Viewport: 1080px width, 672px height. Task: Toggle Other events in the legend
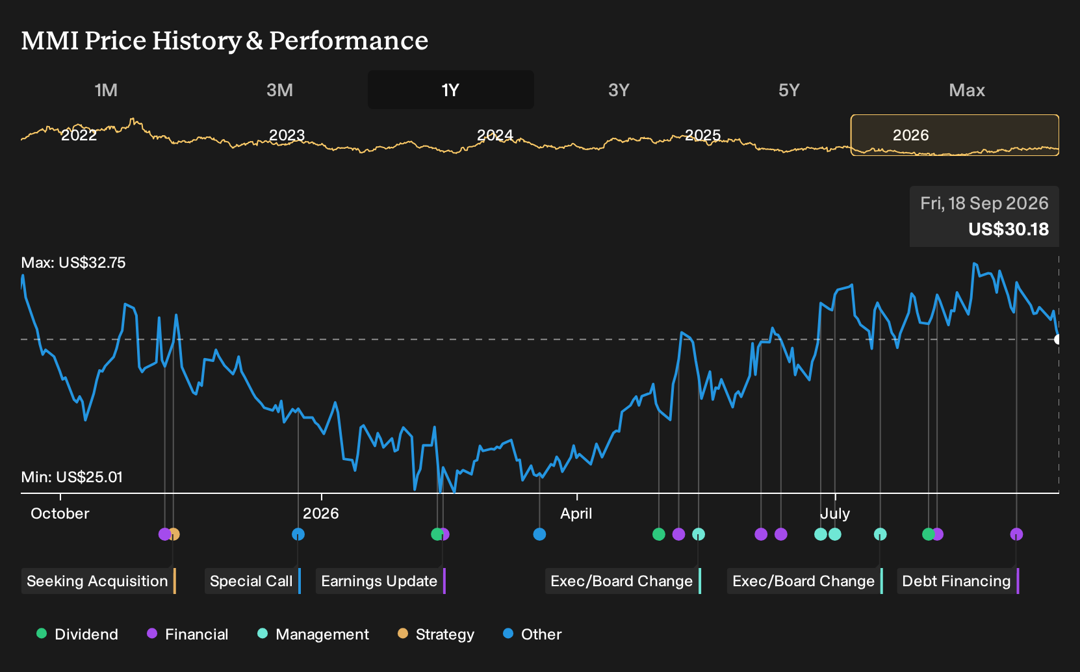532,634
